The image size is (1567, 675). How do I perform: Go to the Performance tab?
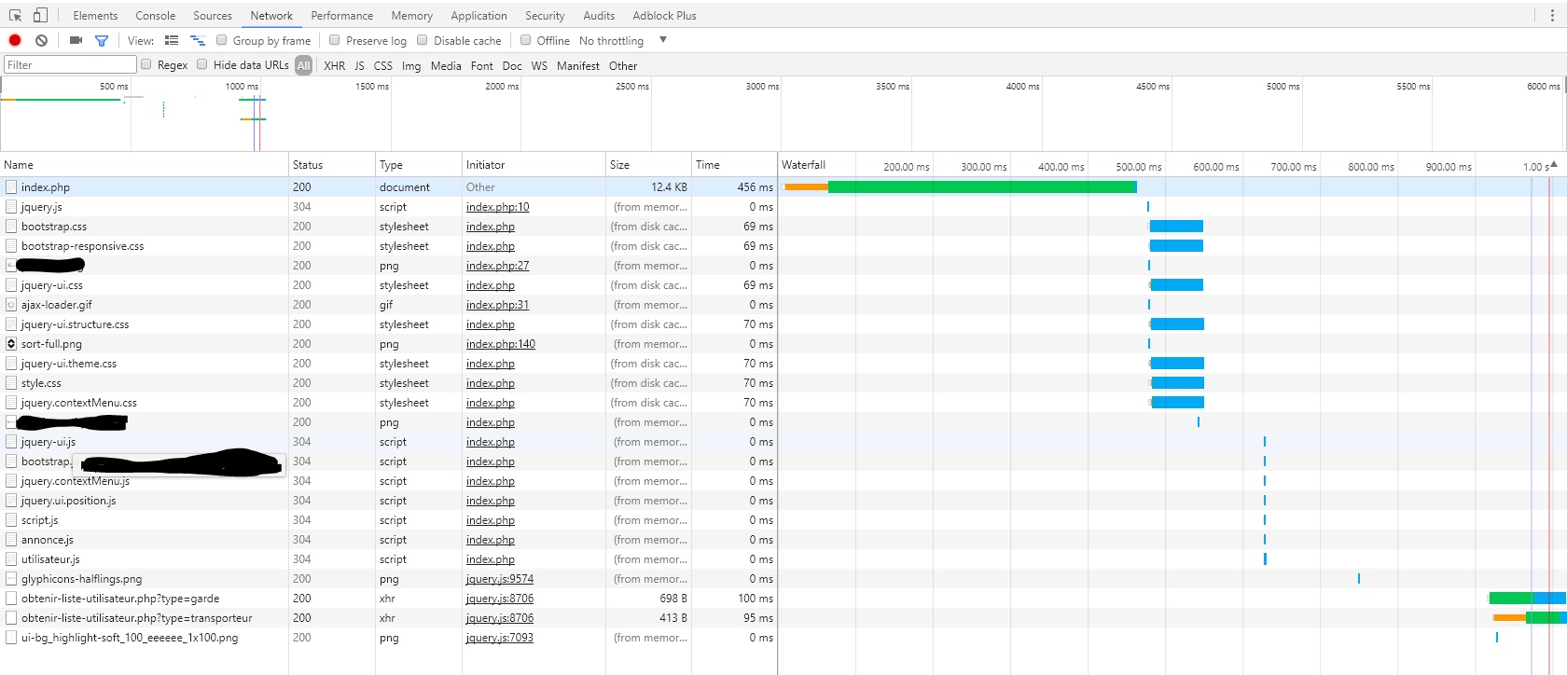point(342,16)
